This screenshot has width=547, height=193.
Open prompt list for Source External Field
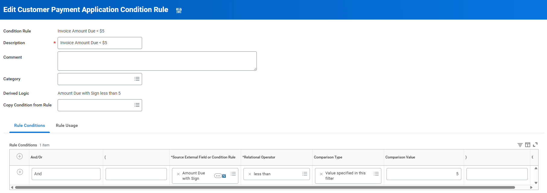point(233,174)
